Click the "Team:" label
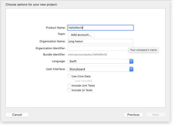 62,34
